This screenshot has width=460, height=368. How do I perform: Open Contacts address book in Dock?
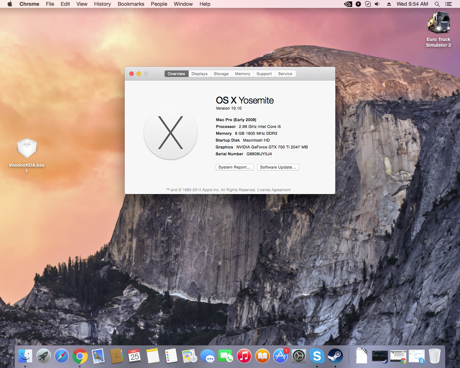pos(116,356)
